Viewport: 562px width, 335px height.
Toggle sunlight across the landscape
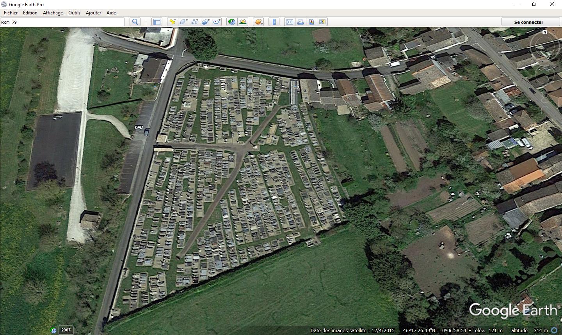pyautogui.click(x=243, y=22)
